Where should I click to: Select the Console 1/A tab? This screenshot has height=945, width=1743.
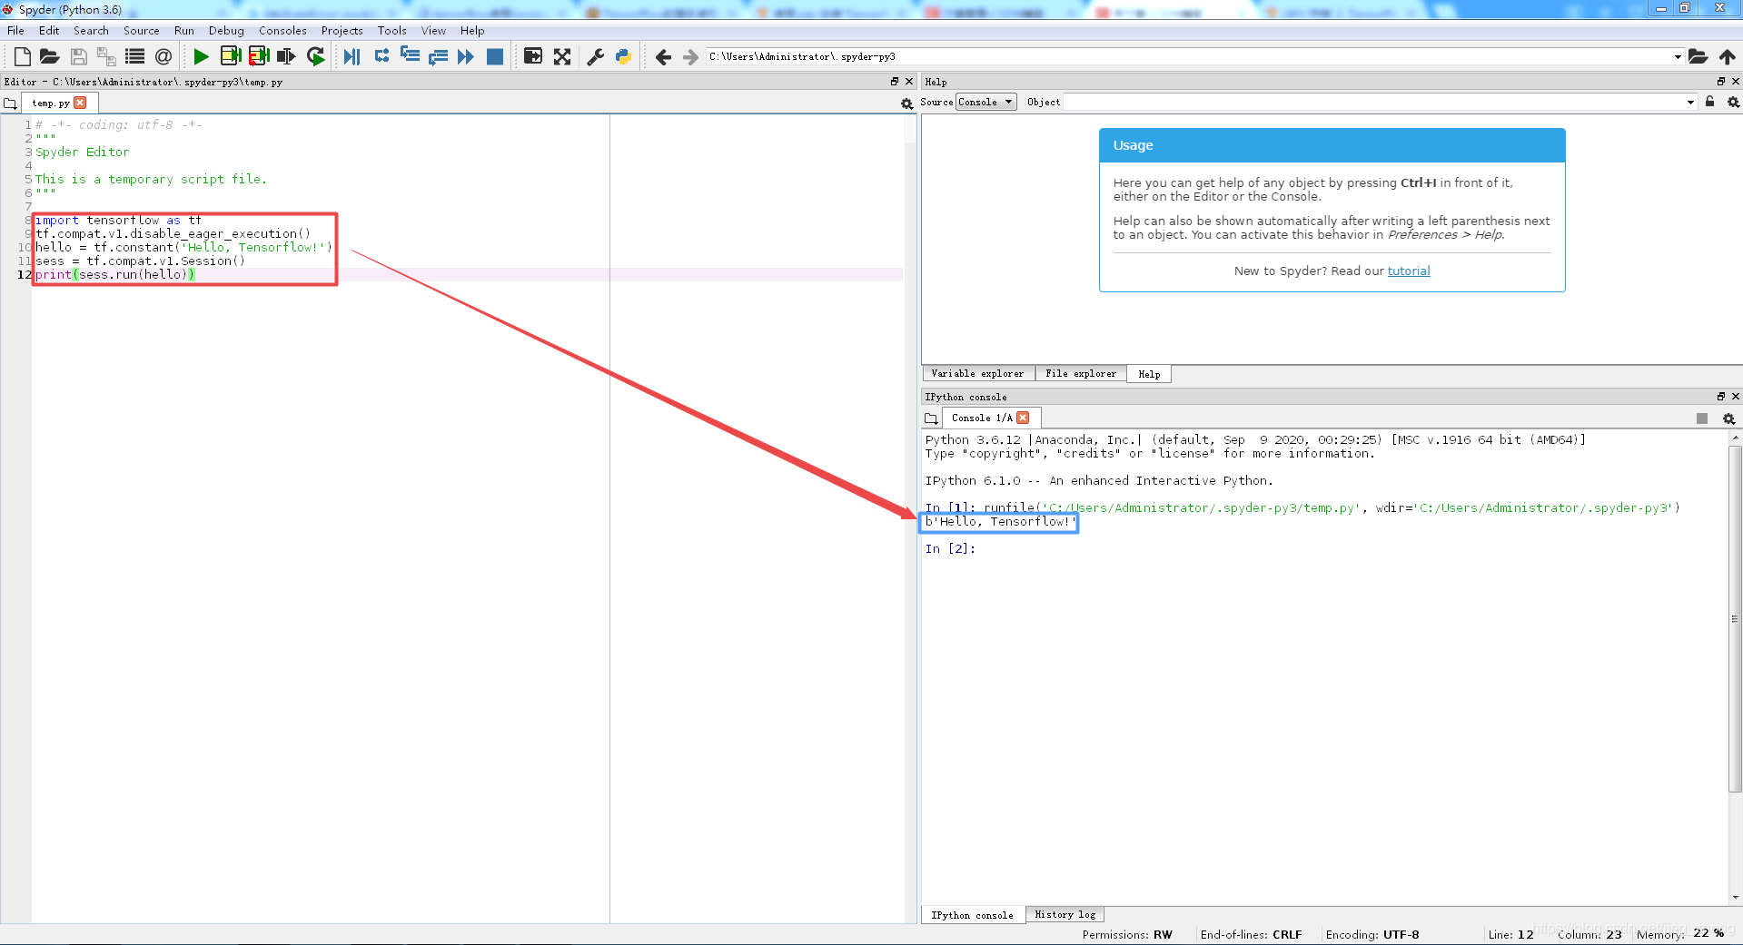pyautogui.click(x=981, y=418)
